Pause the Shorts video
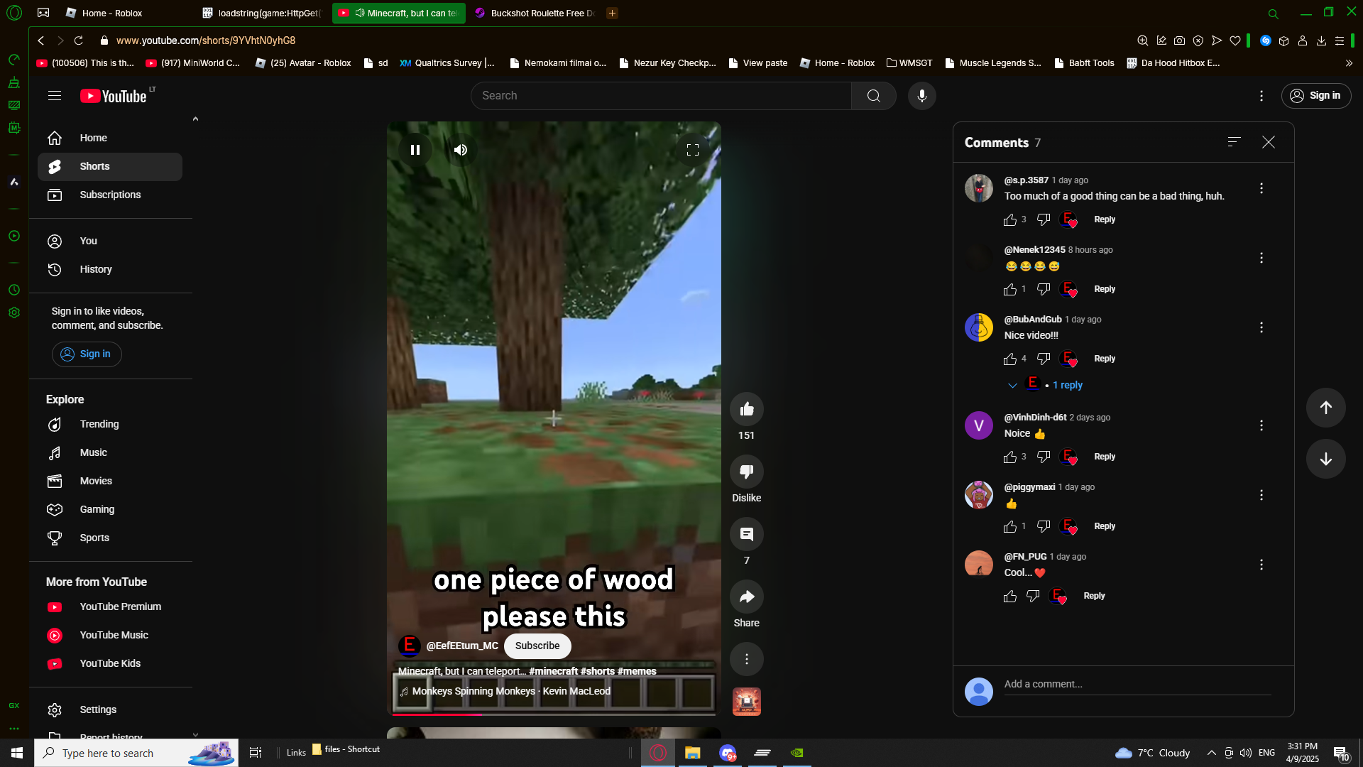This screenshot has height=767, width=1363. [415, 150]
